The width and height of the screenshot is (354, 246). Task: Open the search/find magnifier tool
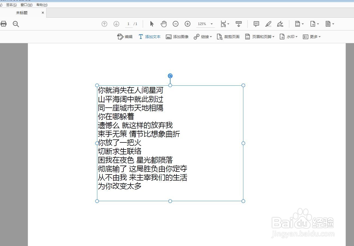[16, 24]
